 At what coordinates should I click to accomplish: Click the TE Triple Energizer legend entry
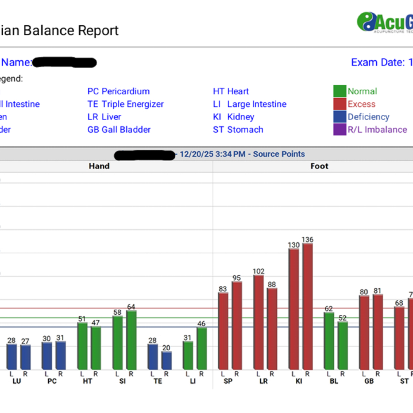click(x=126, y=104)
